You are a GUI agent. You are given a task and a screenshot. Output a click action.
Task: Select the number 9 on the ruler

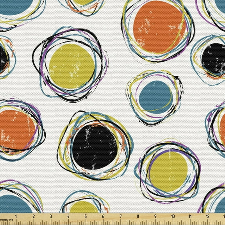point(155,216)
